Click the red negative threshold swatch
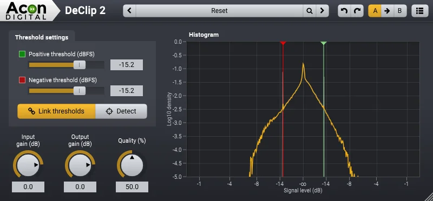The image size is (433, 201). click(x=22, y=80)
